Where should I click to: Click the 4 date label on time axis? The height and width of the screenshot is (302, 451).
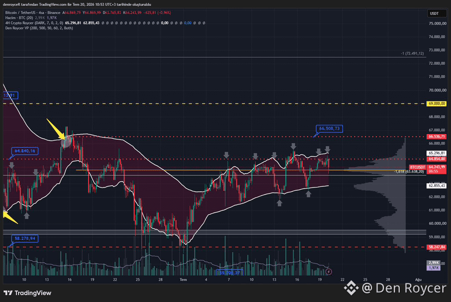[x=206, y=280]
